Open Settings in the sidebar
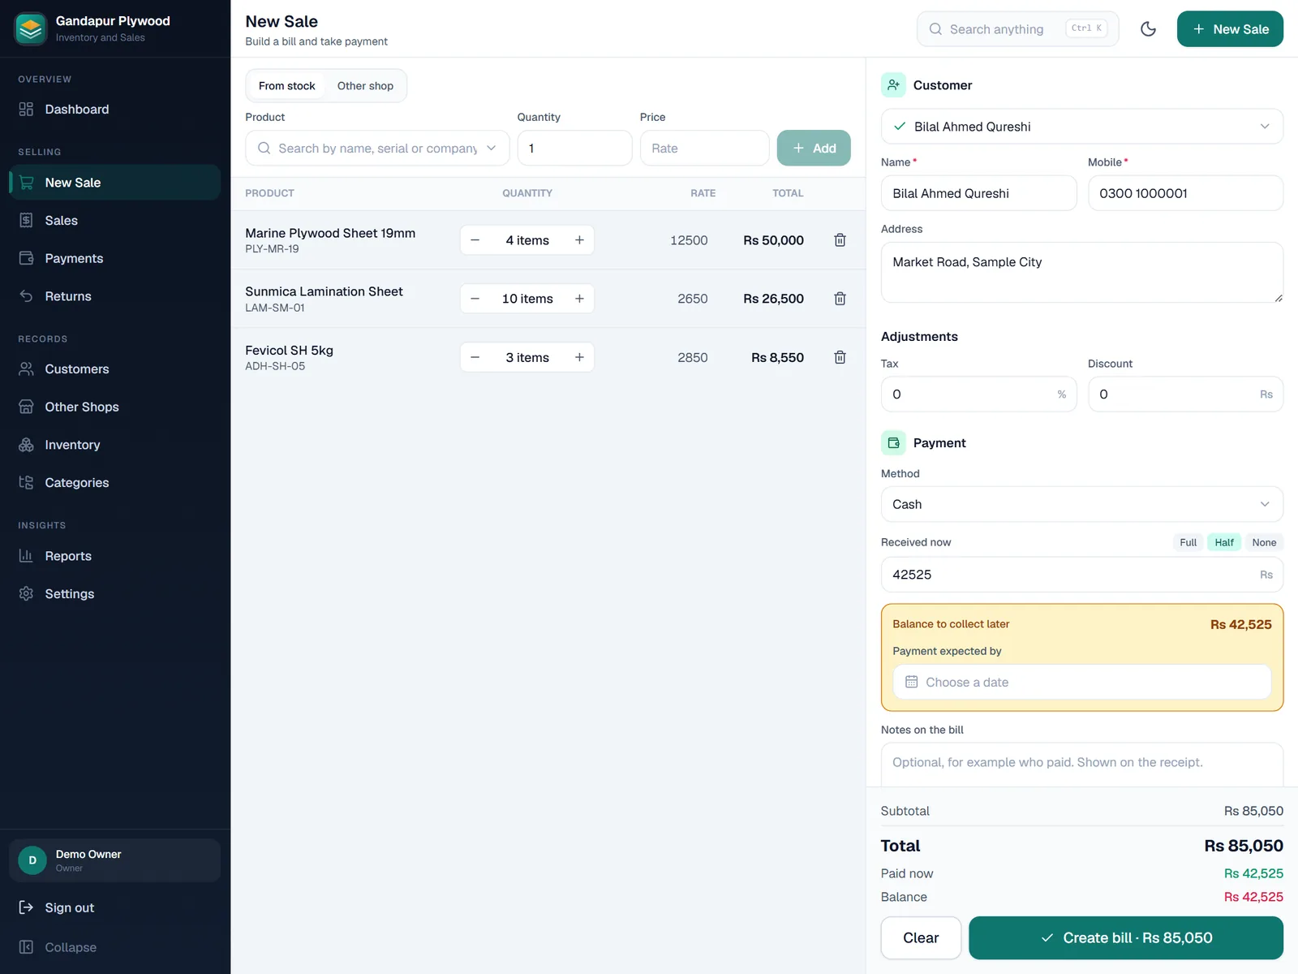This screenshot has height=974, width=1298. (114, 594)
